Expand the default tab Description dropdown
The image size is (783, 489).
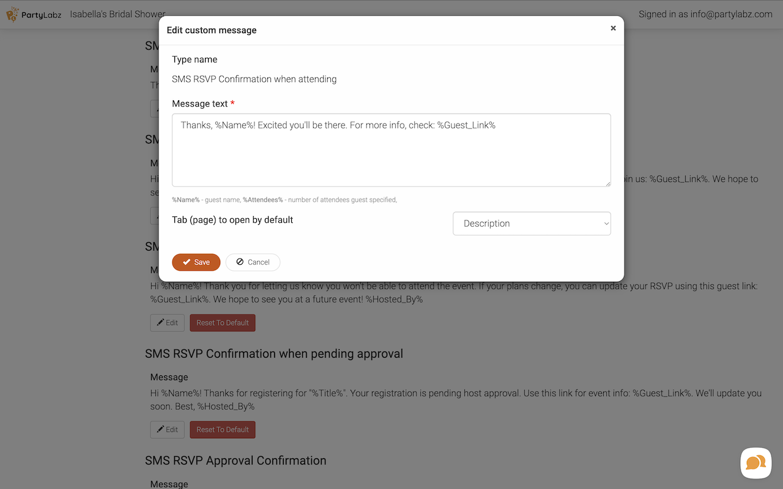tap(532, 224)
